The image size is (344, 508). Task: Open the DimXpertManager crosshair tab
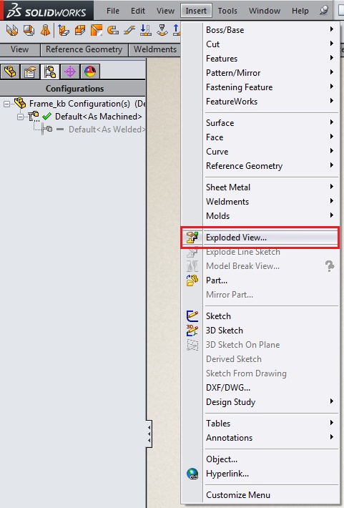click(x=70, y=72)
